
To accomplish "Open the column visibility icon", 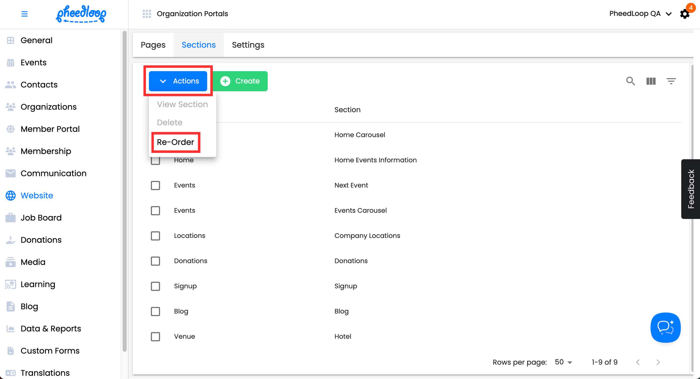I will (651, 81).
